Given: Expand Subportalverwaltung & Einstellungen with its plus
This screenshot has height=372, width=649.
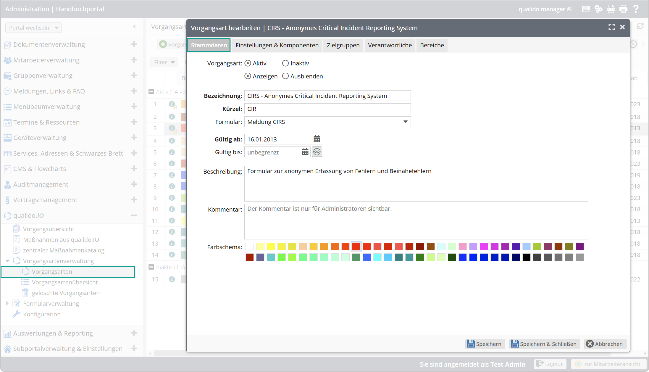Looking at the screenshot, I should [134, 348].
